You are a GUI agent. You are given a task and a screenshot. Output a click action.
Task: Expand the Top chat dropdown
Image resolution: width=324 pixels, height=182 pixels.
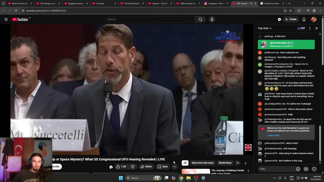[x=265, y=28]
